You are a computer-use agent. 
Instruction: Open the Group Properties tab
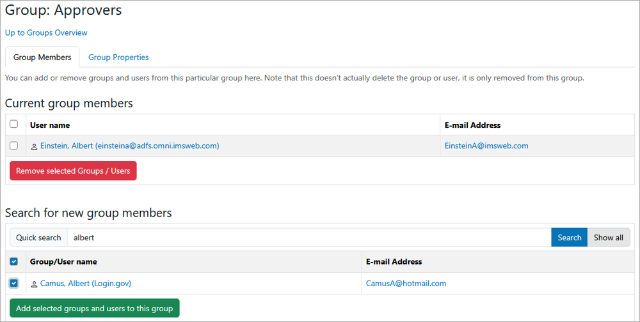pos(118,57)
